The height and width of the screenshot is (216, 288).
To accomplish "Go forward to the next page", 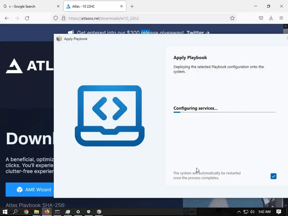I will click(x=17, y=18).
